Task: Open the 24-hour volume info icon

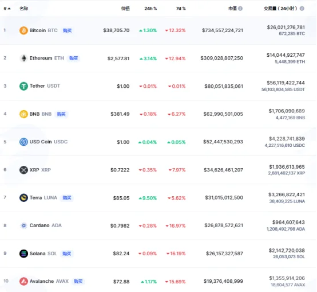Action: [x=302, y=9]
